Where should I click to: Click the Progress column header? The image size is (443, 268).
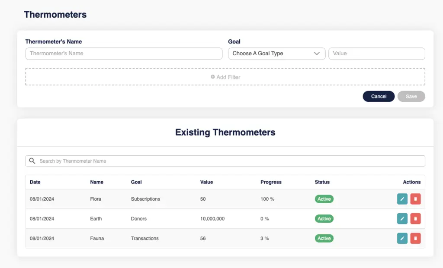[271, 182]
